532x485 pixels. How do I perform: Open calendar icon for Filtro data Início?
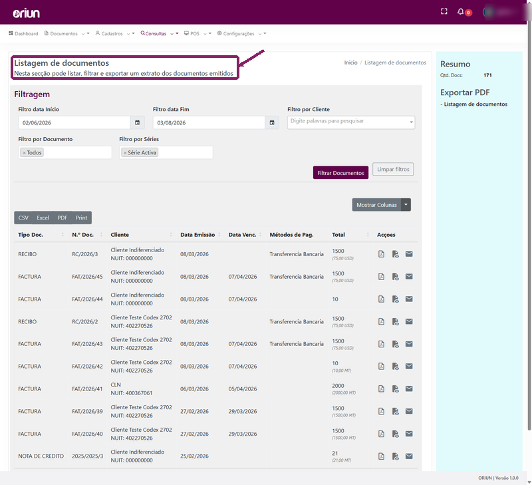coord(138,122)
